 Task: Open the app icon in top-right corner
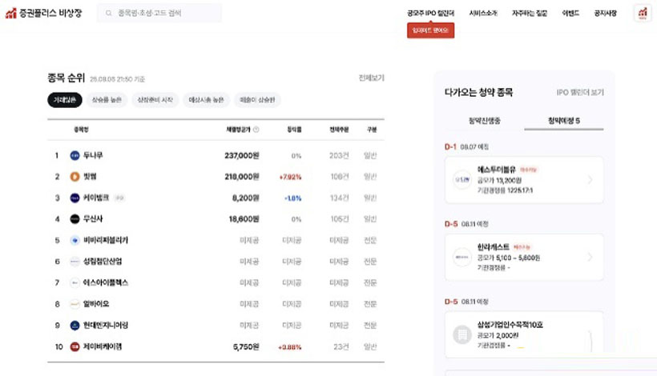coord(643,14)
